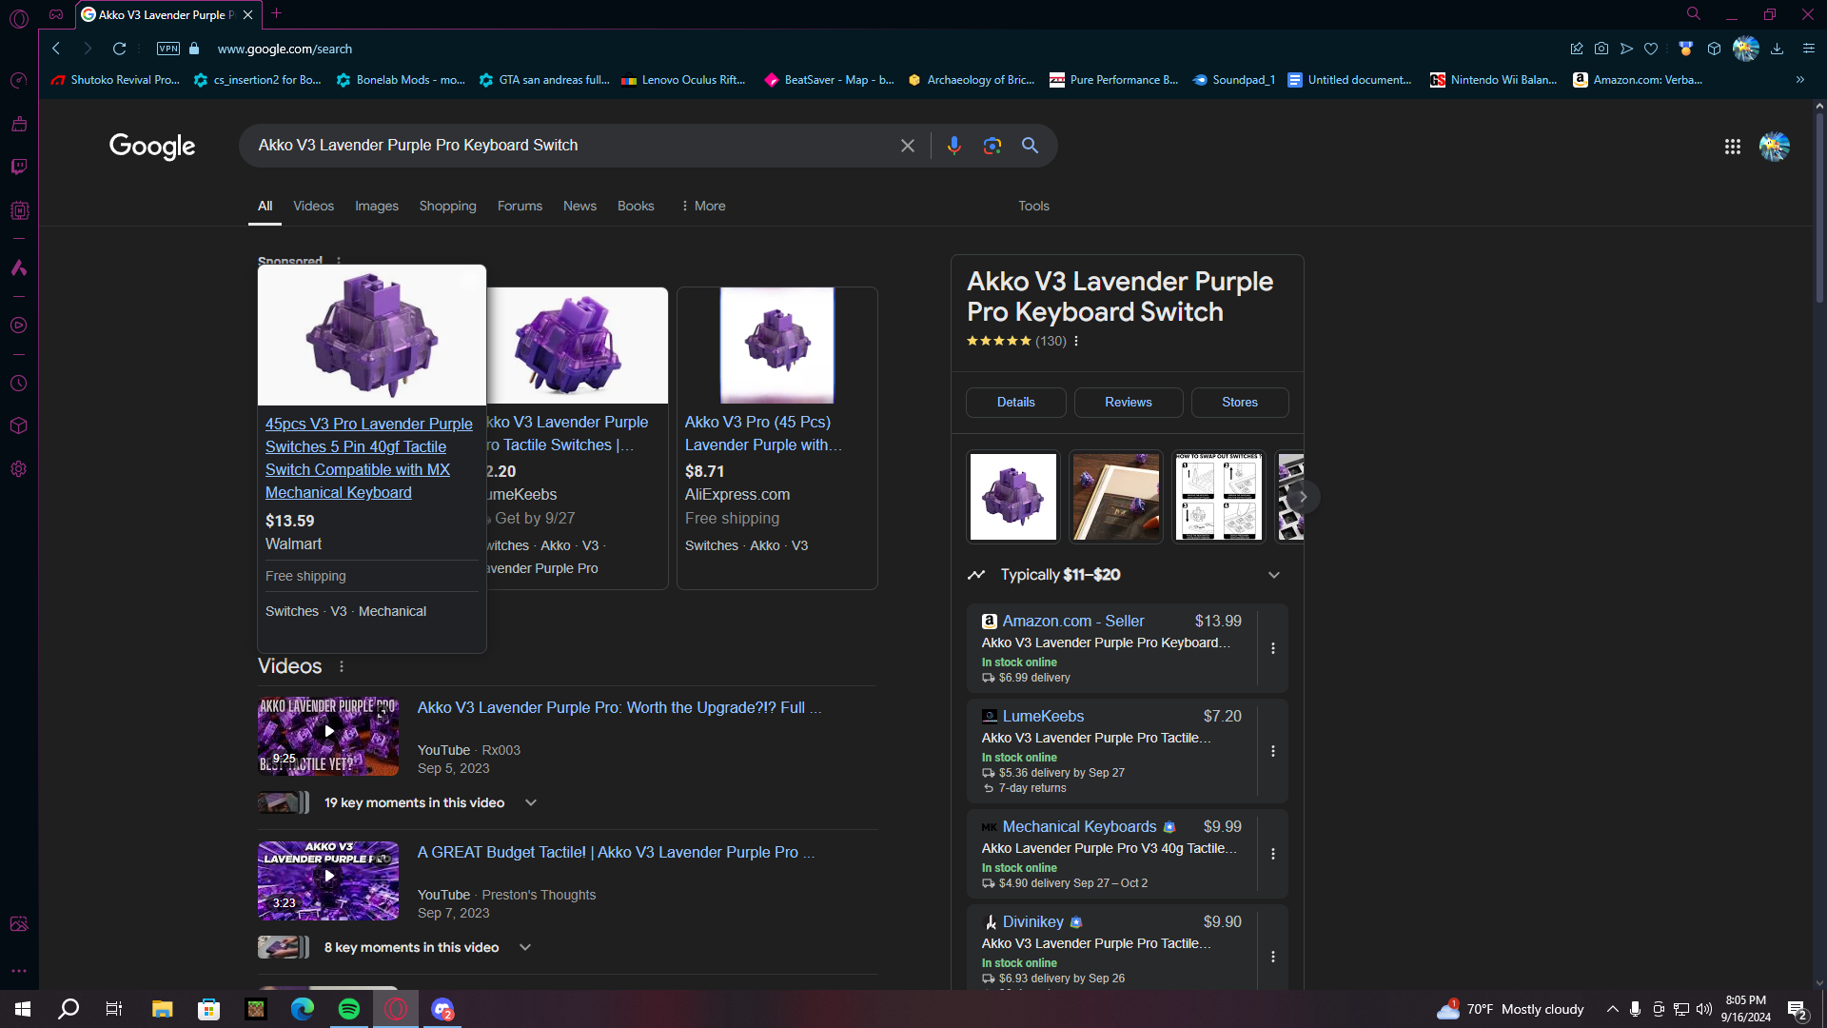1827x1028 pixels.
Task: Switch to the Images results tab
Action: tap(377, 206)
